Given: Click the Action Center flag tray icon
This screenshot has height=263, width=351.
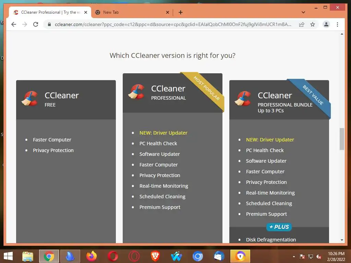Looking at the screenshot, I should point(302,256).
